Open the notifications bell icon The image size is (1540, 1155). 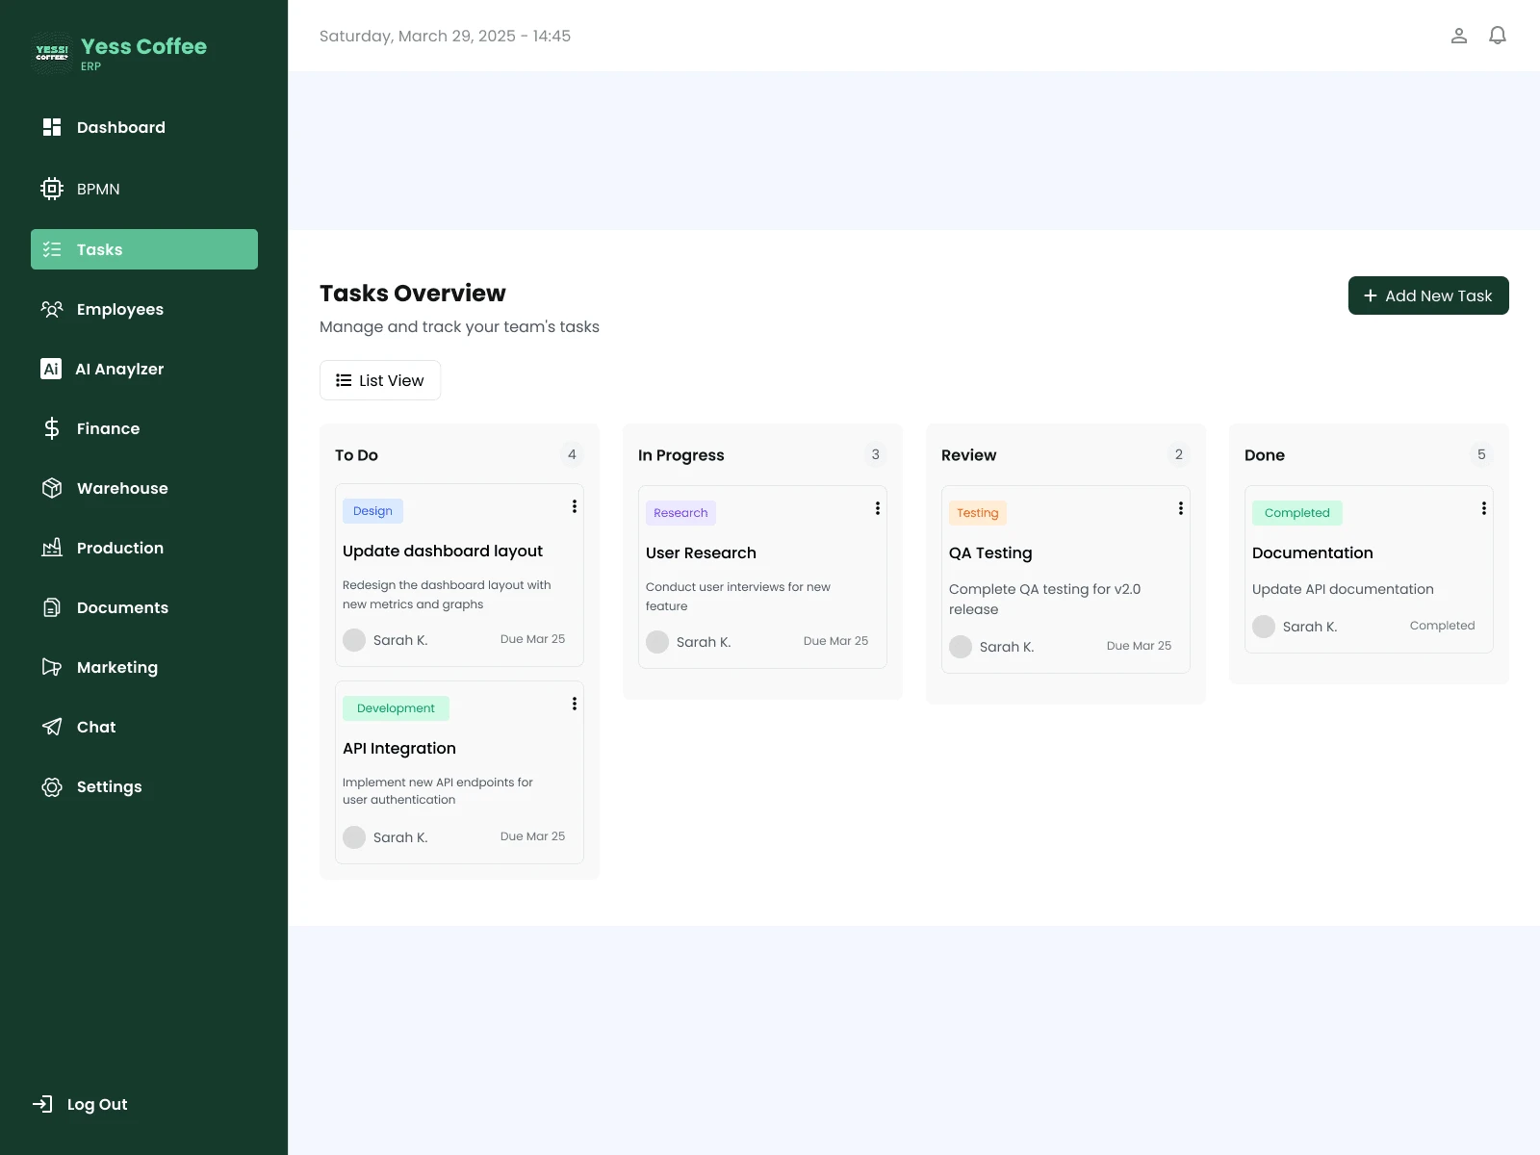point(1498,36)
